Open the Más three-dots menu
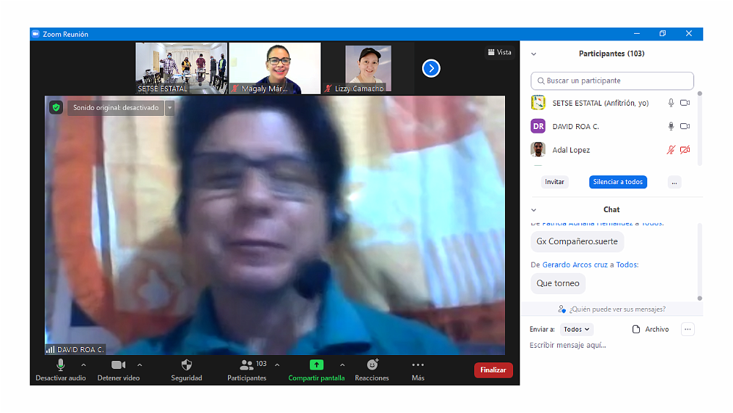The width and height of the screenshot is (733, 413). pyautogui.click(x=418, y=365)
